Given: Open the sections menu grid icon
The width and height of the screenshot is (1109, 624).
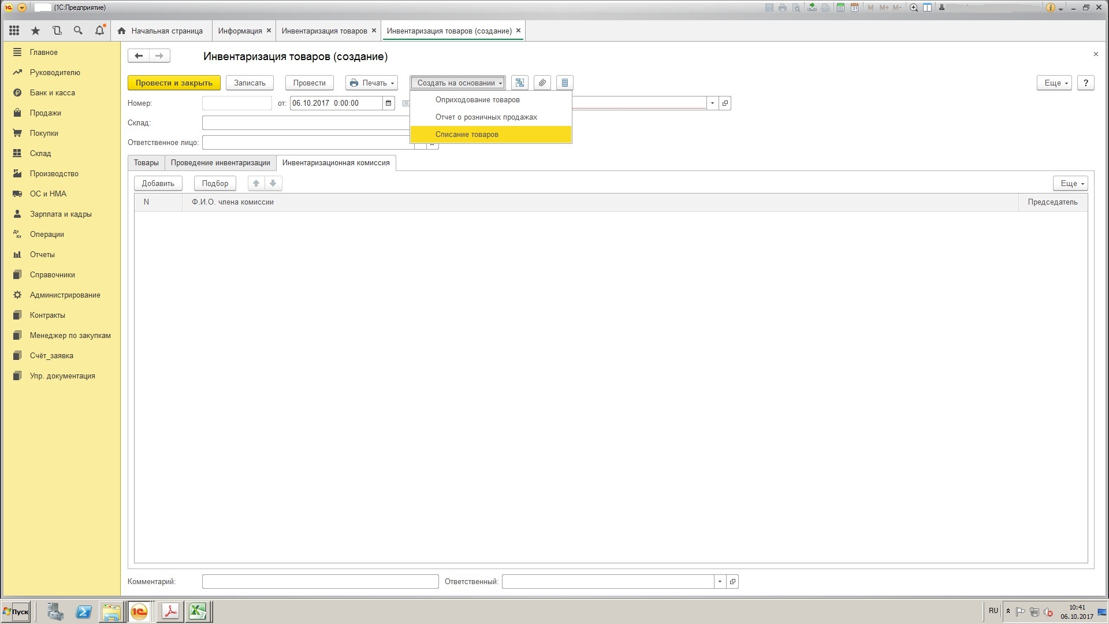Looking at the screenshot, I should (x=14, y=31).
